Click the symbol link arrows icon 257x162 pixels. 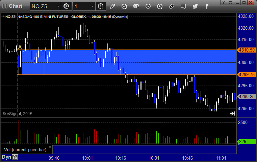click(x=172, y=6)
